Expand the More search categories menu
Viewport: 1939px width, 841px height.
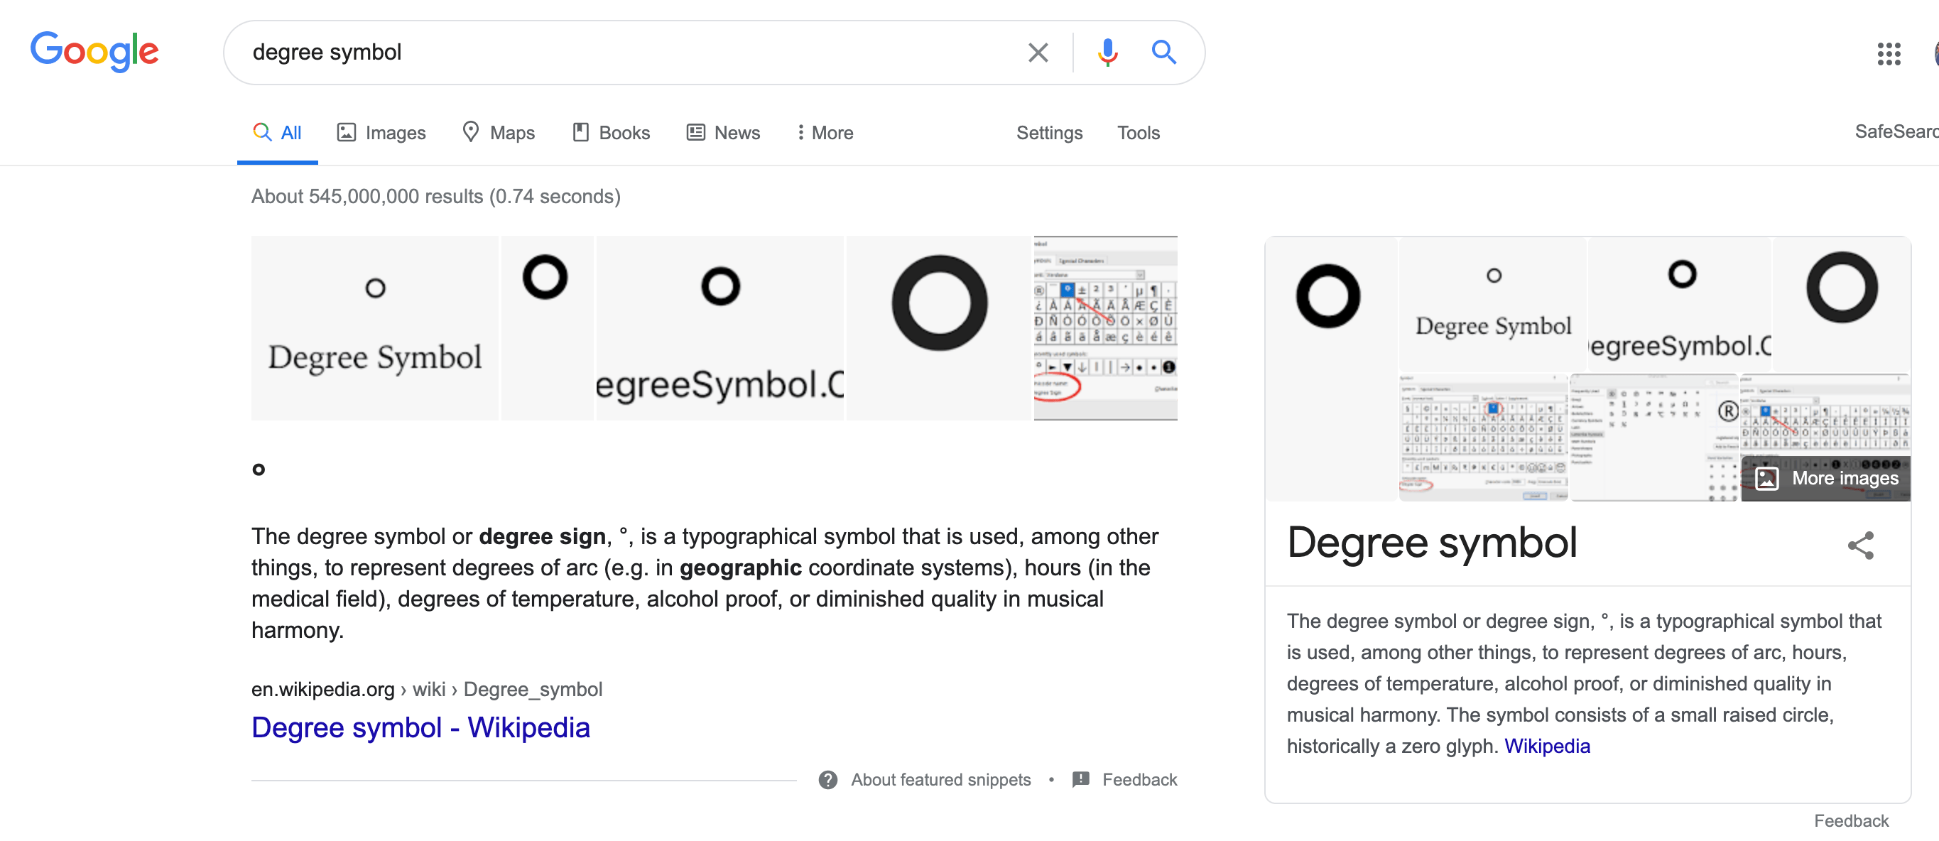click(x=825, y=134)
